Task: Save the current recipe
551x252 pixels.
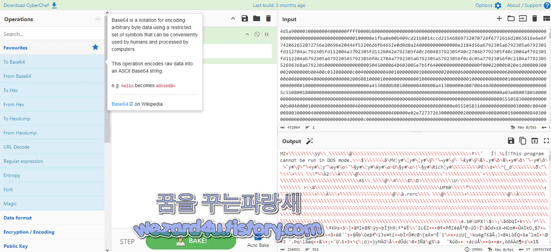Action: (x=245, y=18)
